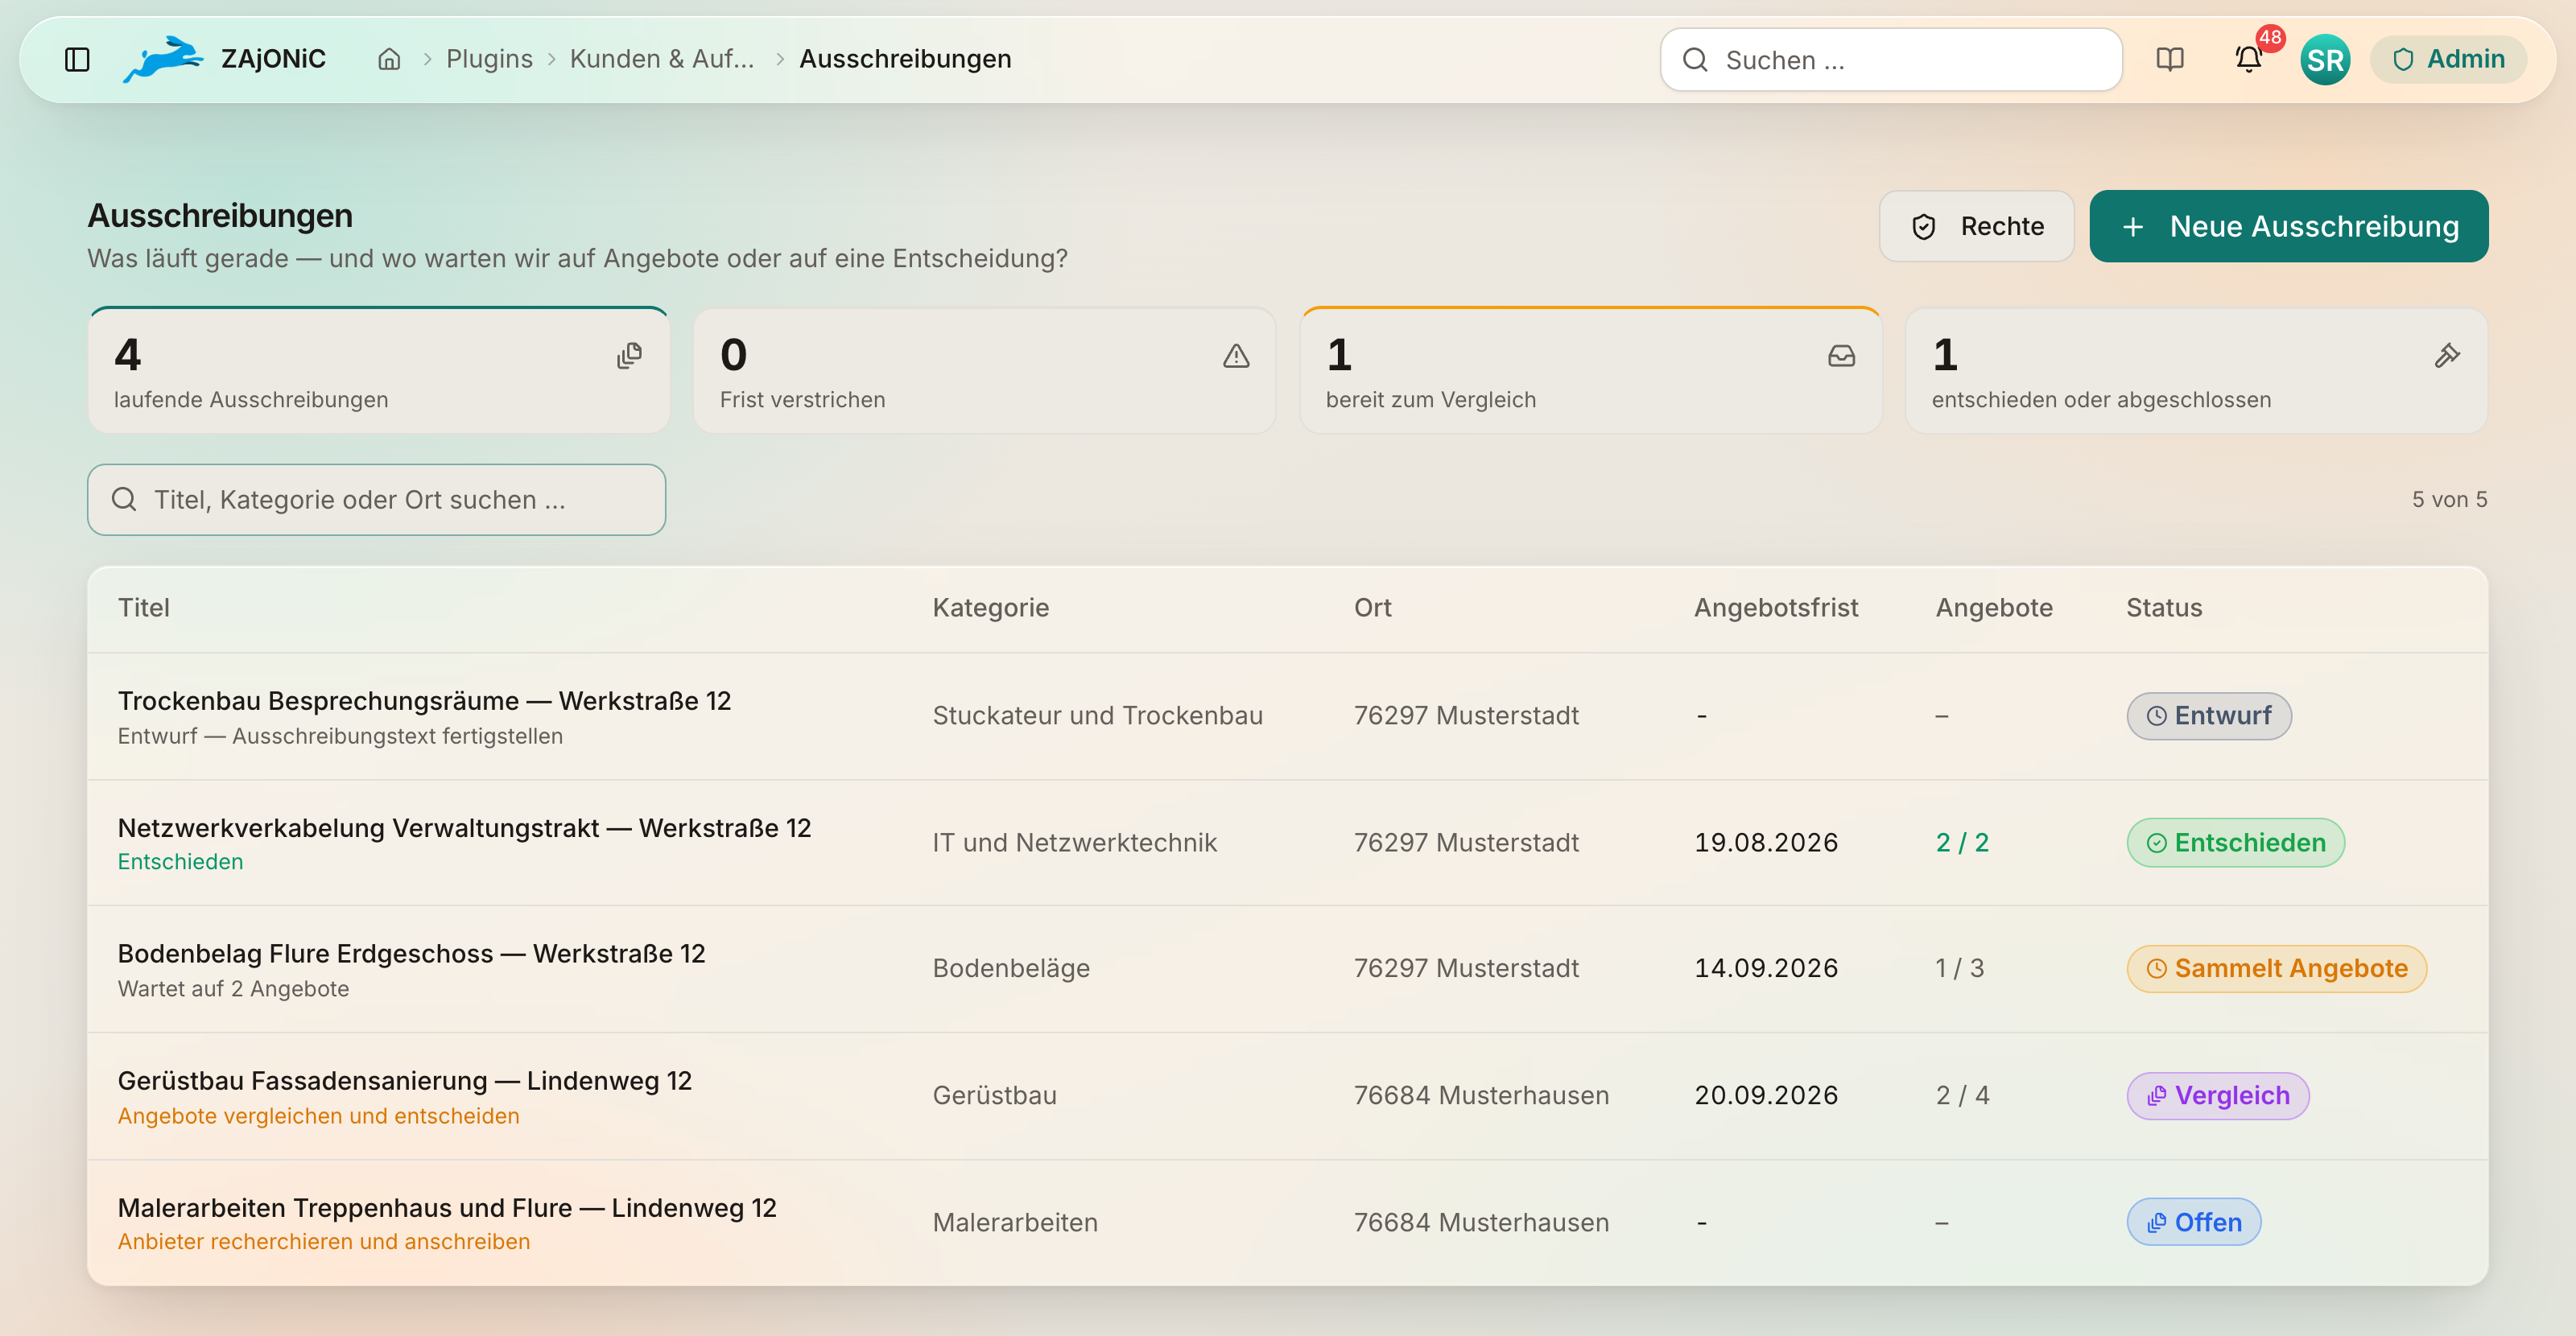Open Trockenbau Besprechungsräume — Werkstraße 12
Viewport: 2576px width, 1336px height.
point(424,701)
